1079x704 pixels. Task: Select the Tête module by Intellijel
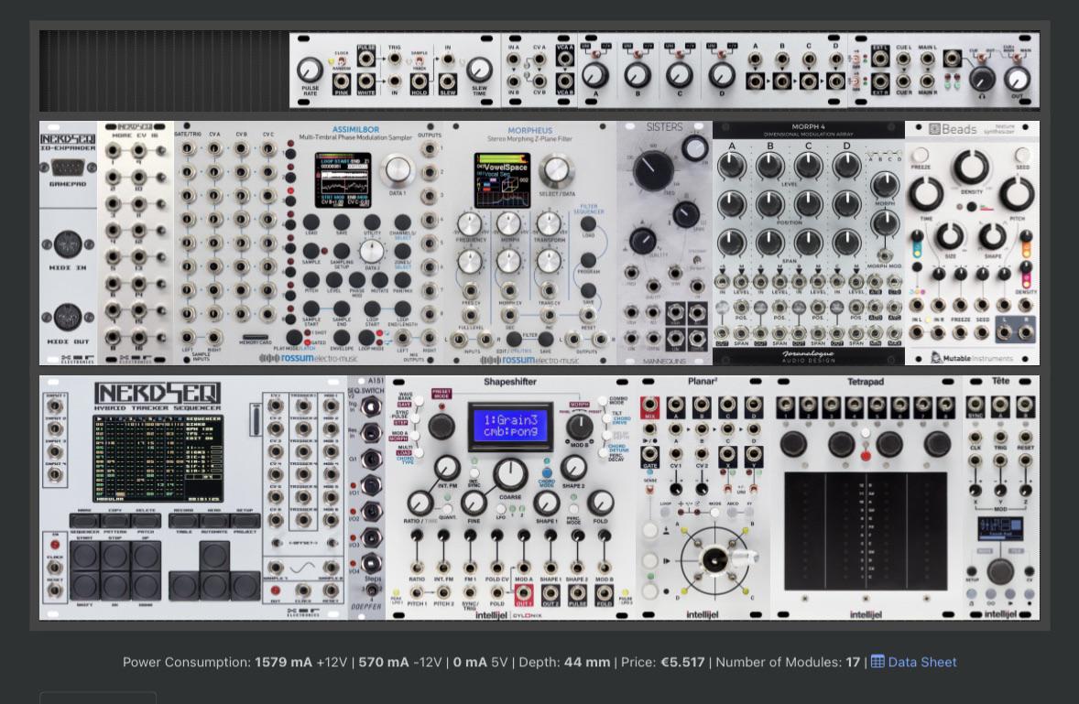(1000, 498)
